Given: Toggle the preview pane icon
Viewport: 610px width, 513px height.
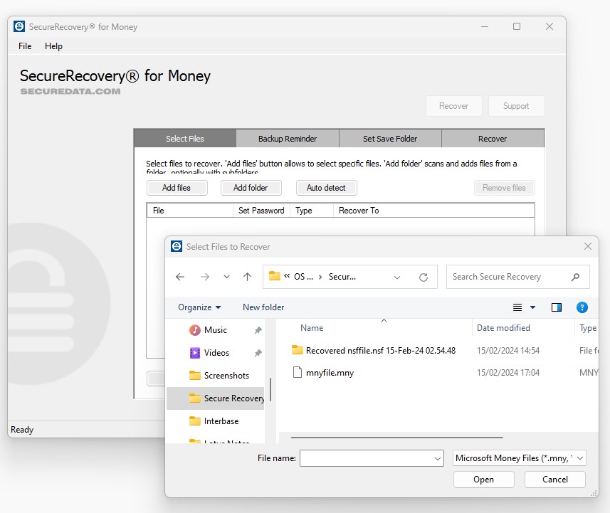Looking at the screenshot, I should click(557, 307).
